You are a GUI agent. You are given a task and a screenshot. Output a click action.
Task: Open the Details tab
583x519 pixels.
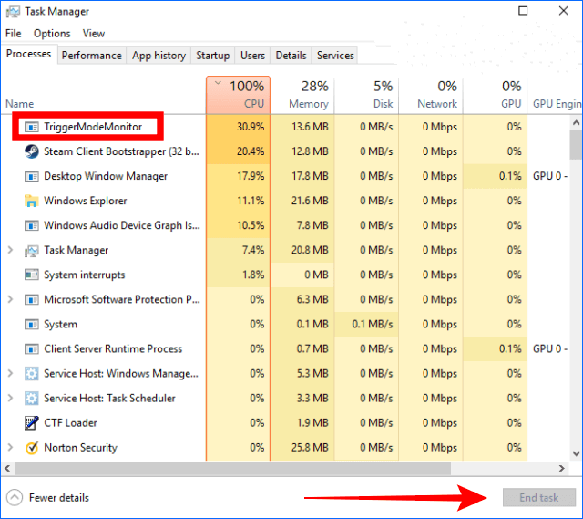click(291, 56)
